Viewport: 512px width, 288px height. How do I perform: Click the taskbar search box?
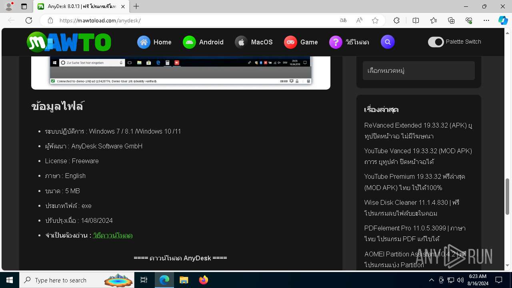click(78, 280)
